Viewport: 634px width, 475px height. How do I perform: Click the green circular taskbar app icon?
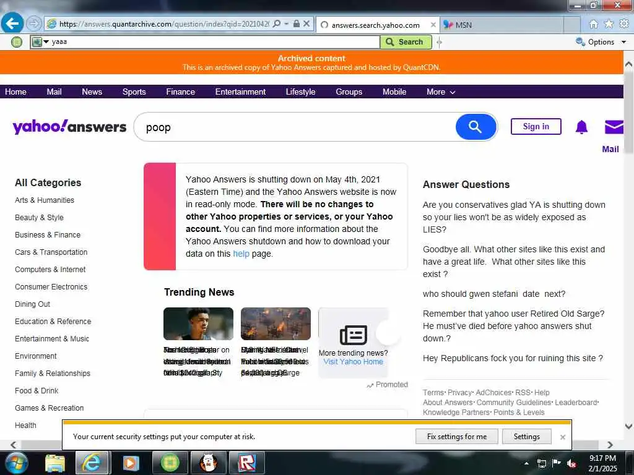click(170, 463)
